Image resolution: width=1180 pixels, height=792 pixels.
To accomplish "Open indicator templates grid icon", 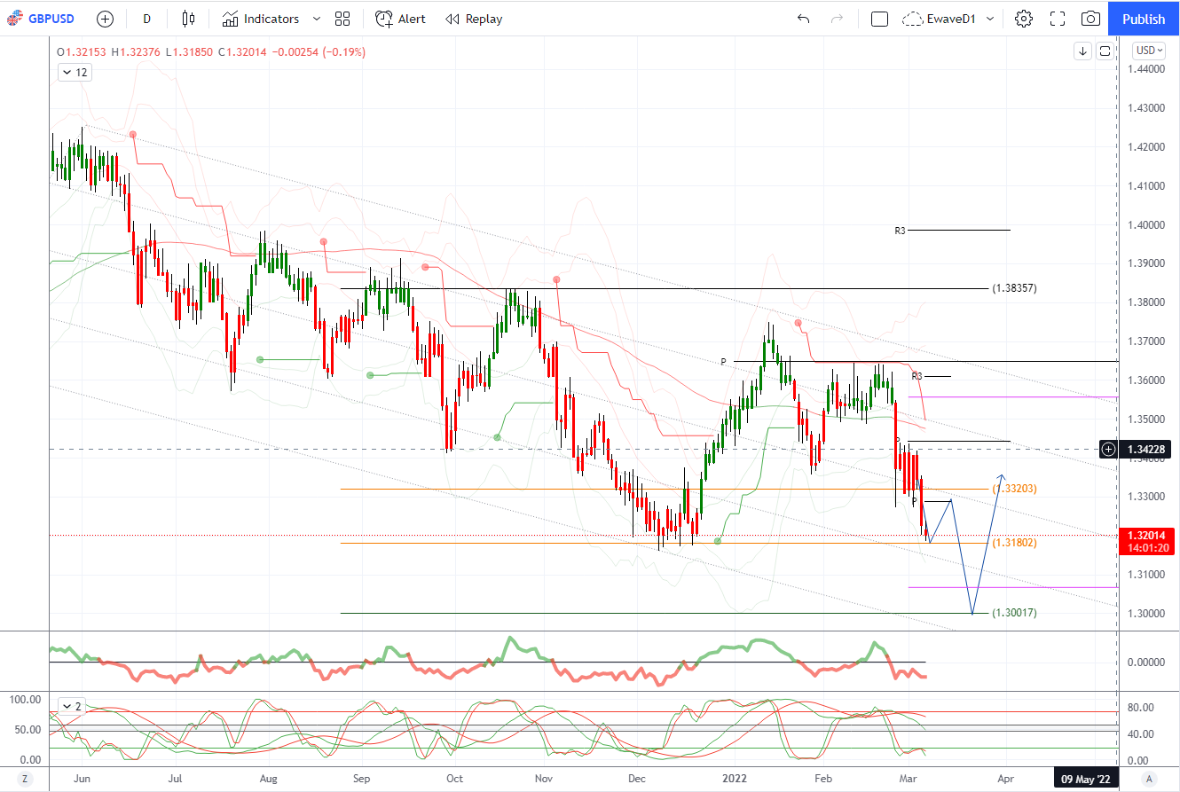I will (x=343, y=19).
